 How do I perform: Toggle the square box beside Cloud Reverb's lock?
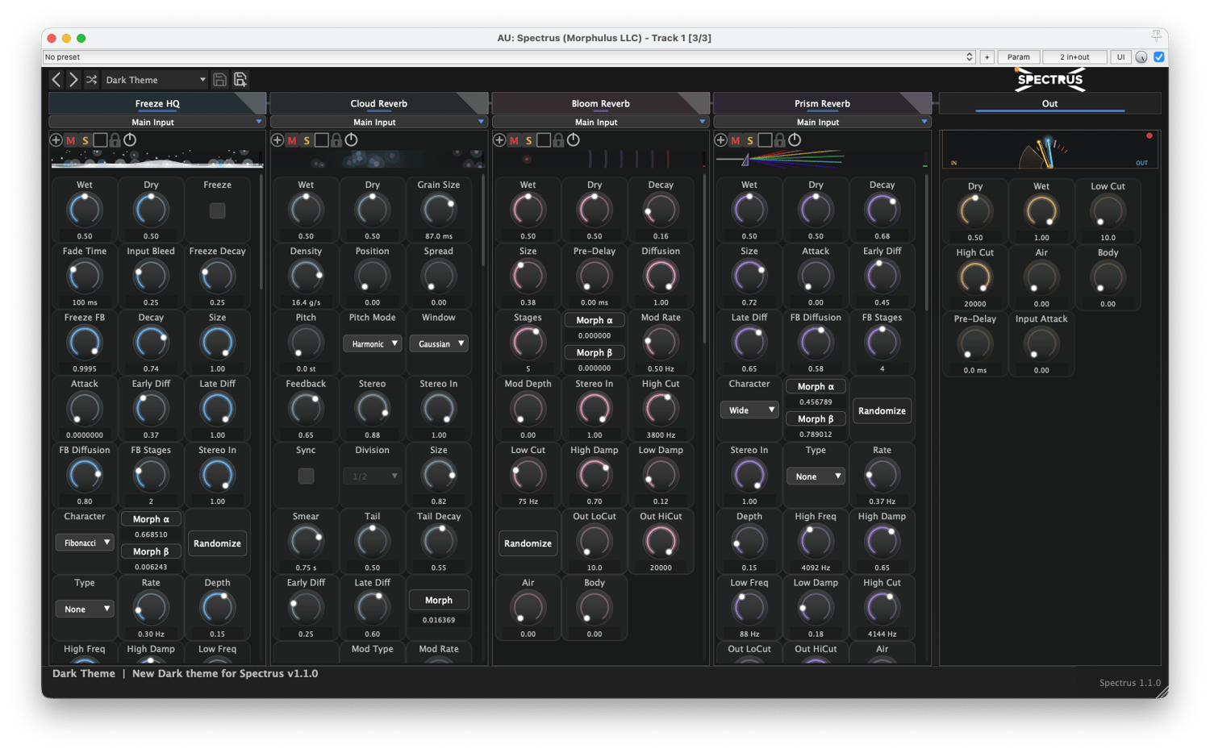(321, 140)
